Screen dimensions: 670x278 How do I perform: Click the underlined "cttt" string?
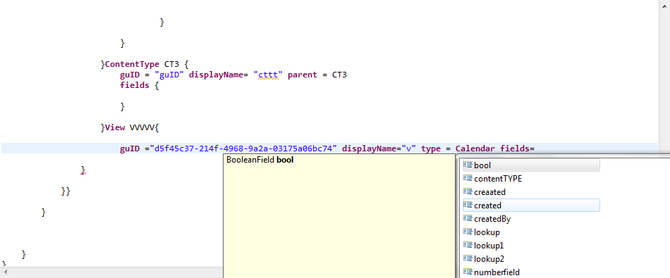pyautogui.click(x=269, y=75)
